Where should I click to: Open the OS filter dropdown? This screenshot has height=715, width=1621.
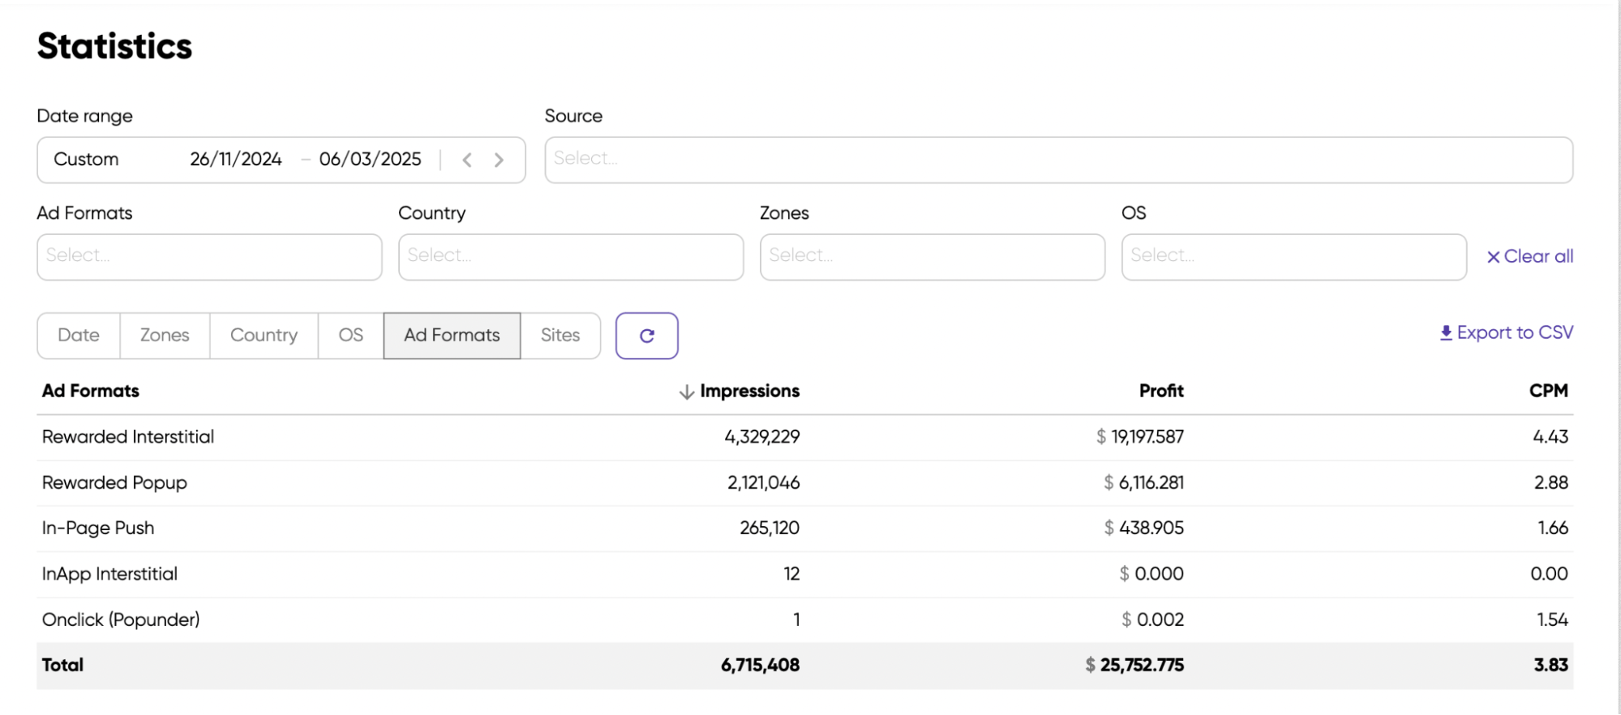[1293, 257]
